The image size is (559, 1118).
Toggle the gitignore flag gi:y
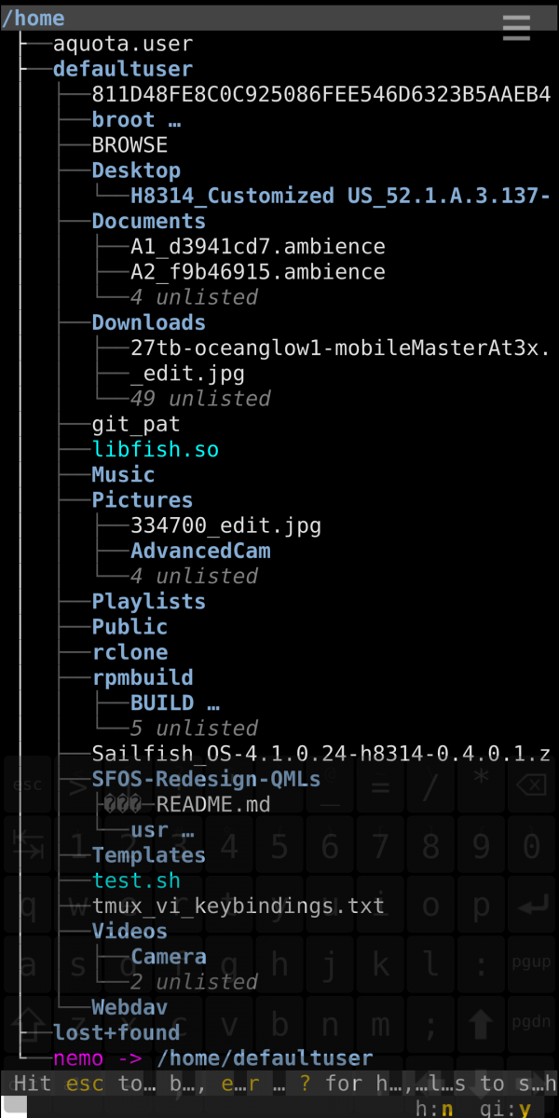(506, 1109)
